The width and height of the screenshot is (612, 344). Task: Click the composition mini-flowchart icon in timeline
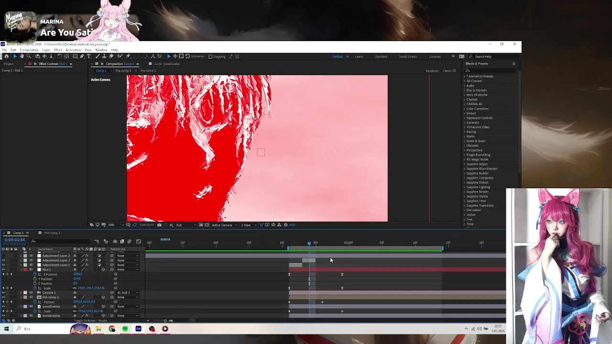(x=97, y=242)
